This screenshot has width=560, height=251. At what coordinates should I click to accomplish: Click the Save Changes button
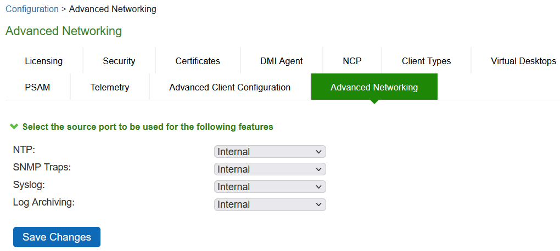[57, 237]
